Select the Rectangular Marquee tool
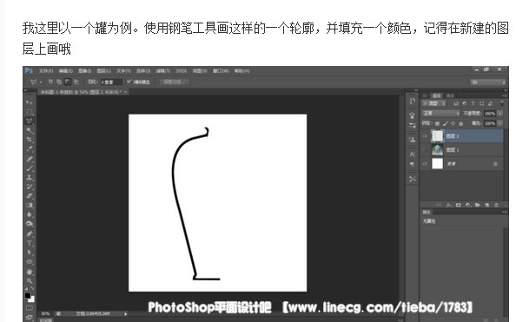 (30, 111)
